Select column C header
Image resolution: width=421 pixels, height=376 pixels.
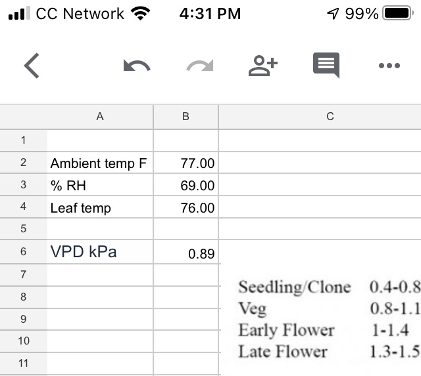(x=320, y=117)
